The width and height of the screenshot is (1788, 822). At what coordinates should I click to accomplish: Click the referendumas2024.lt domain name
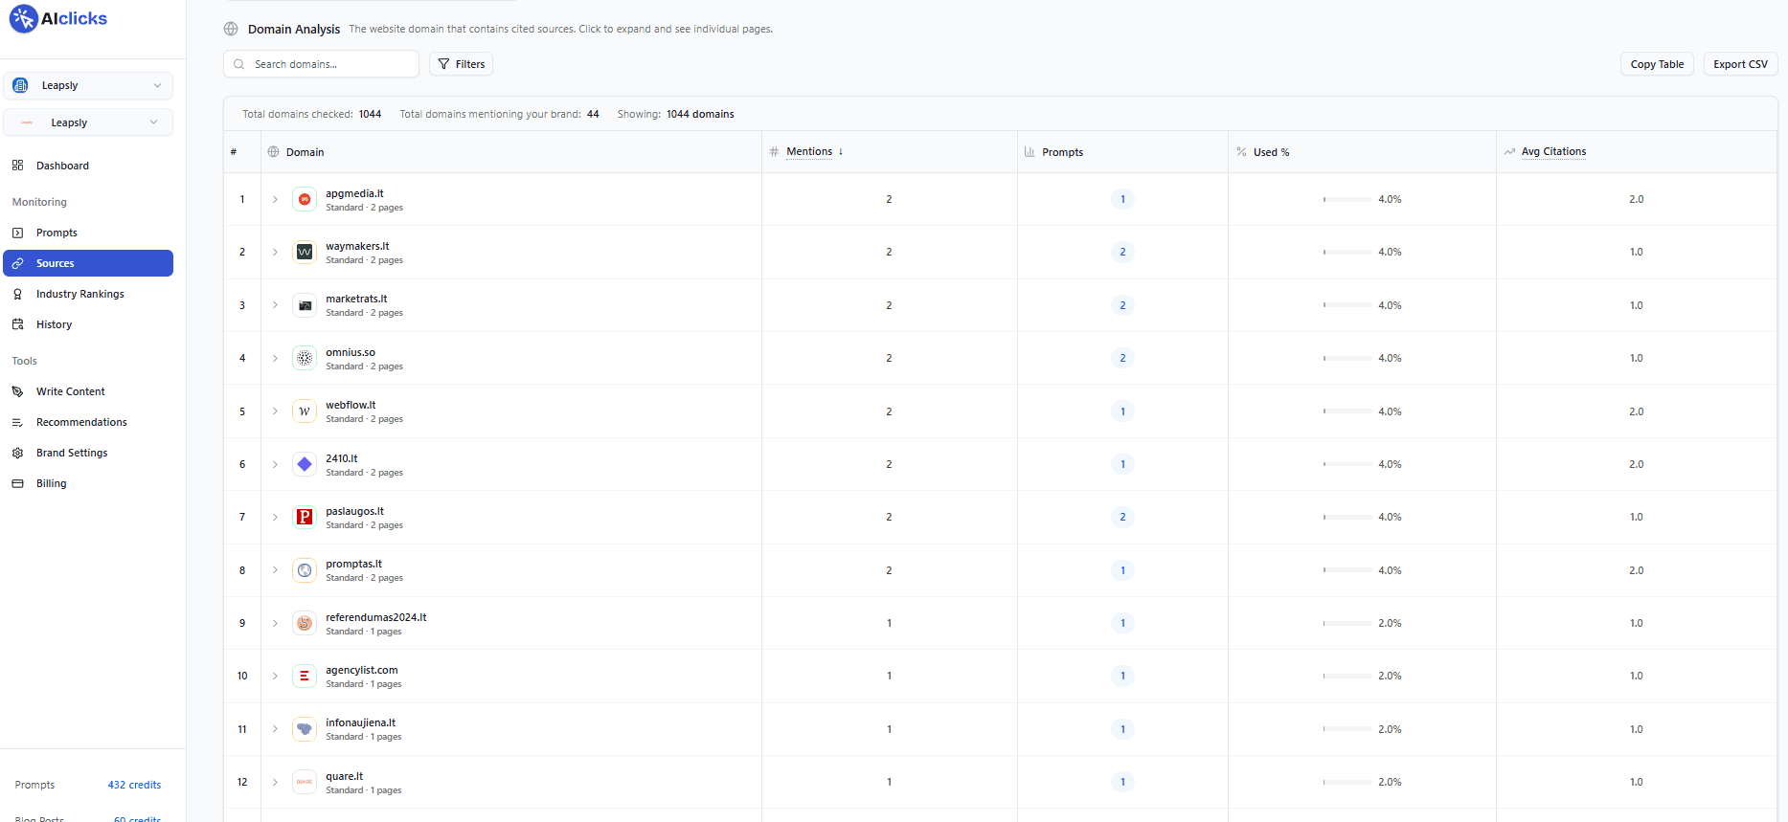pyautogui.click(x=375, y=617)
